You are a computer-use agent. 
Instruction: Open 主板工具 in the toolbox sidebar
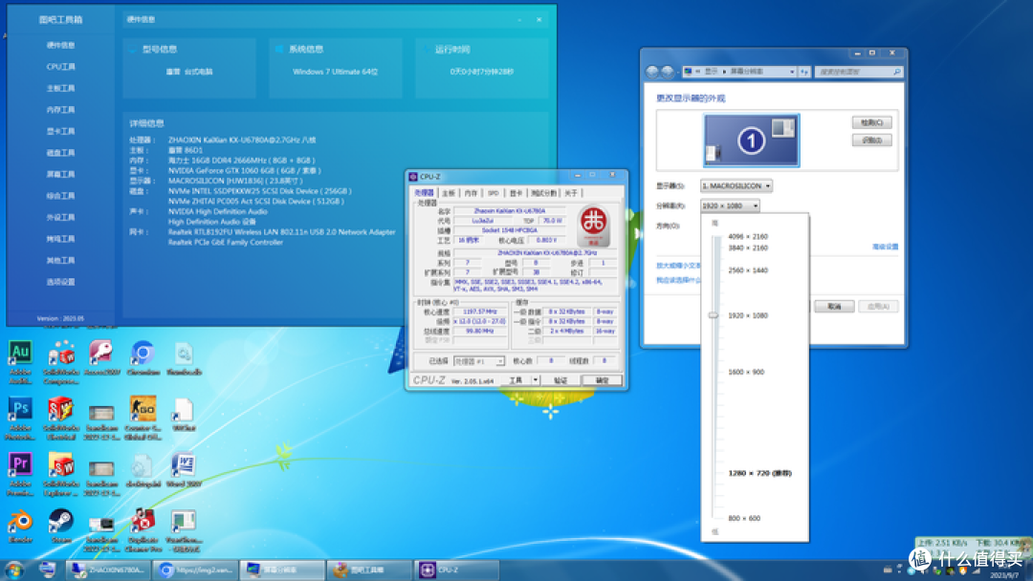tap(60, 88)
